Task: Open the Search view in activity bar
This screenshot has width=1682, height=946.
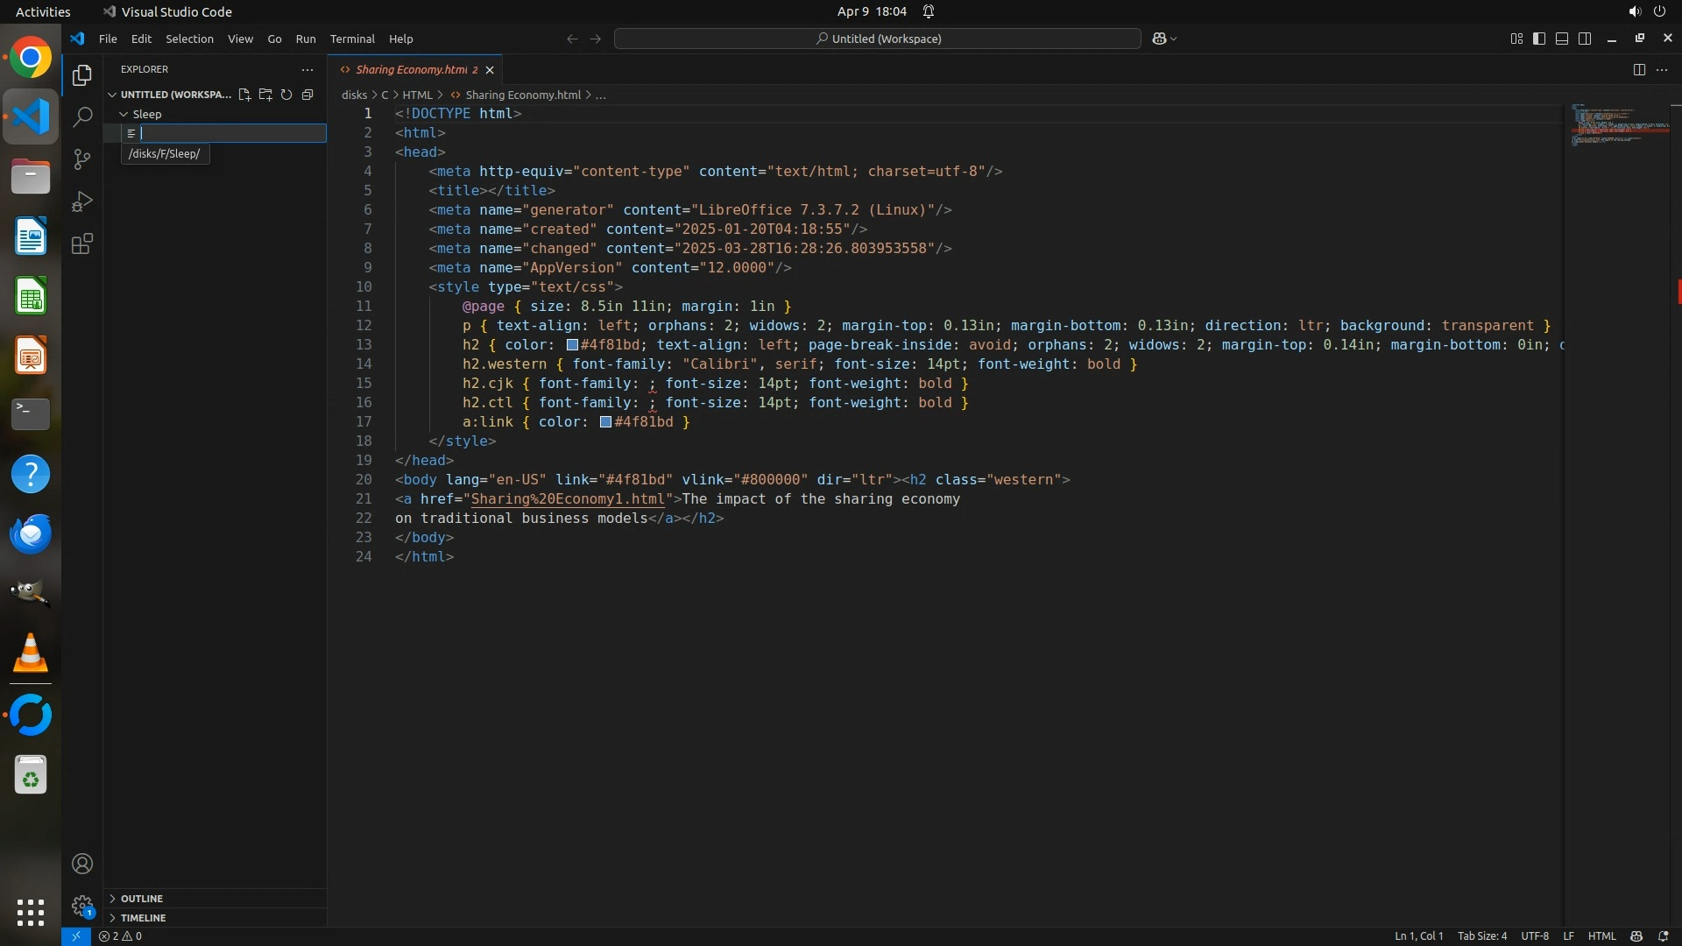Action: point(82,117)
